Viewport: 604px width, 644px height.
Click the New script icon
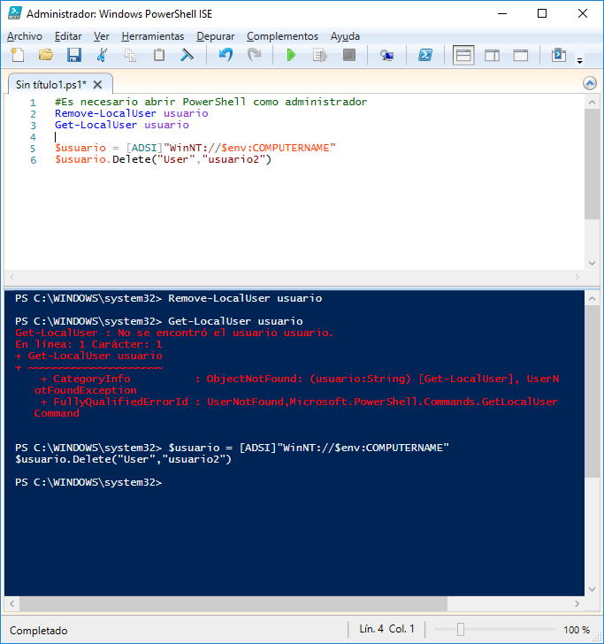pyautogui.click(x=18, y=55)
